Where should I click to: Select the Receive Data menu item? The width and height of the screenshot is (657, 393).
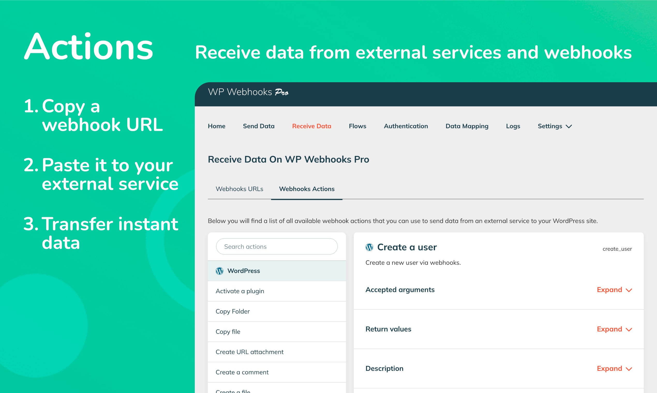tap(311, 126)
